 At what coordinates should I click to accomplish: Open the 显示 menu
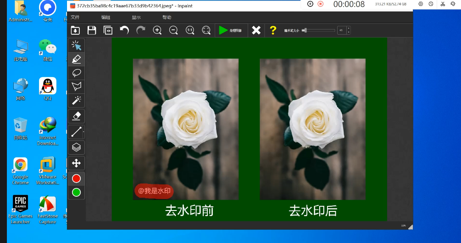coord(136,17)
